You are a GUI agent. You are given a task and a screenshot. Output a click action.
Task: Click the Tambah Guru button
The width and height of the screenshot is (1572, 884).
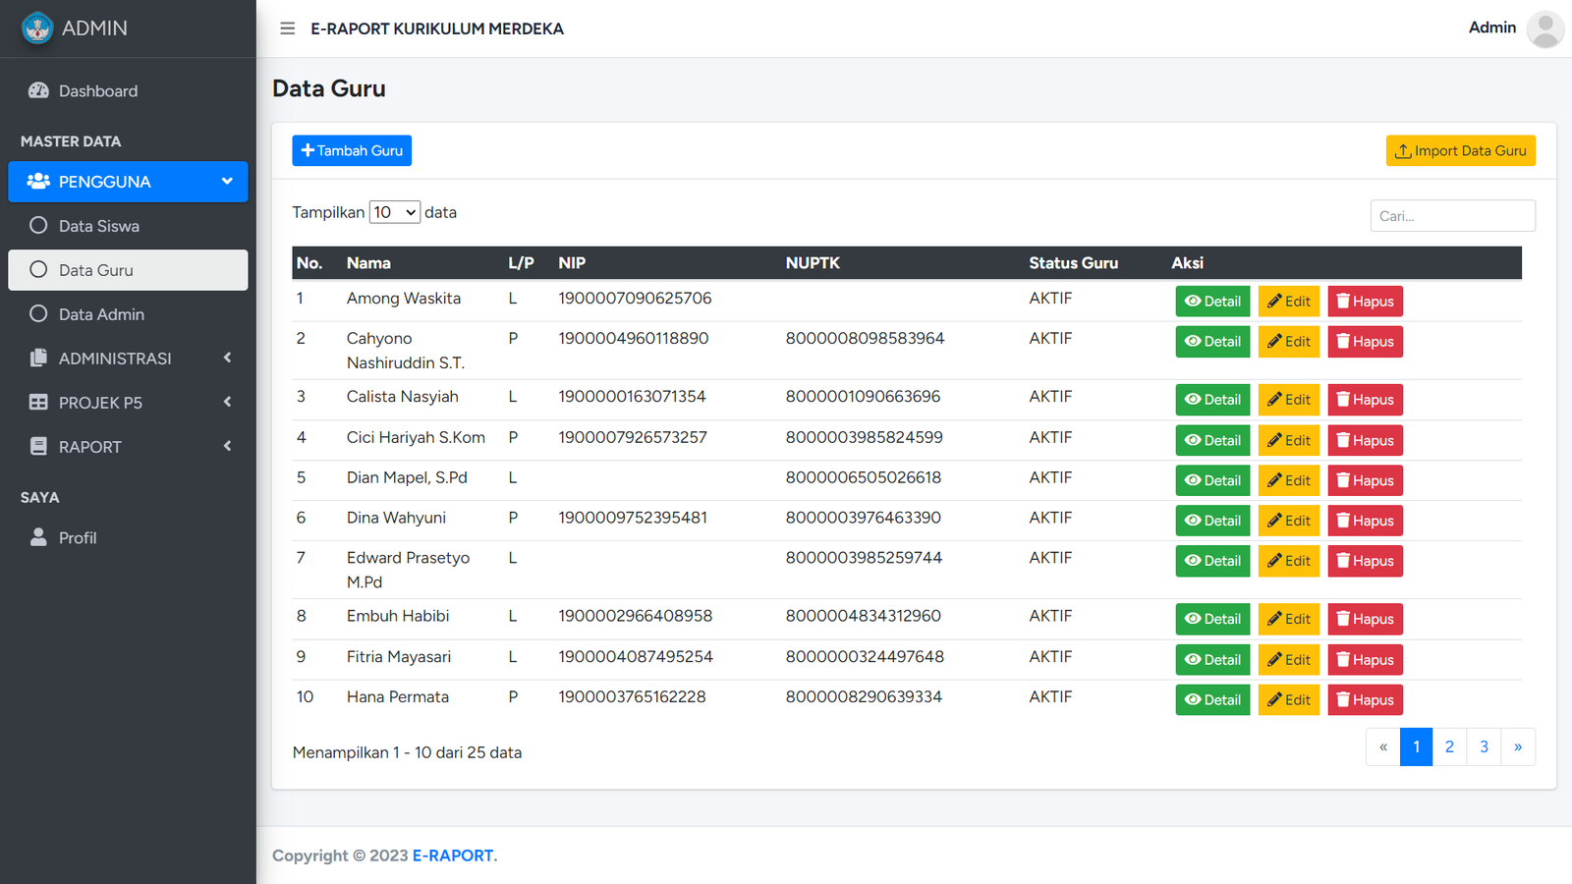click(352, 150)
